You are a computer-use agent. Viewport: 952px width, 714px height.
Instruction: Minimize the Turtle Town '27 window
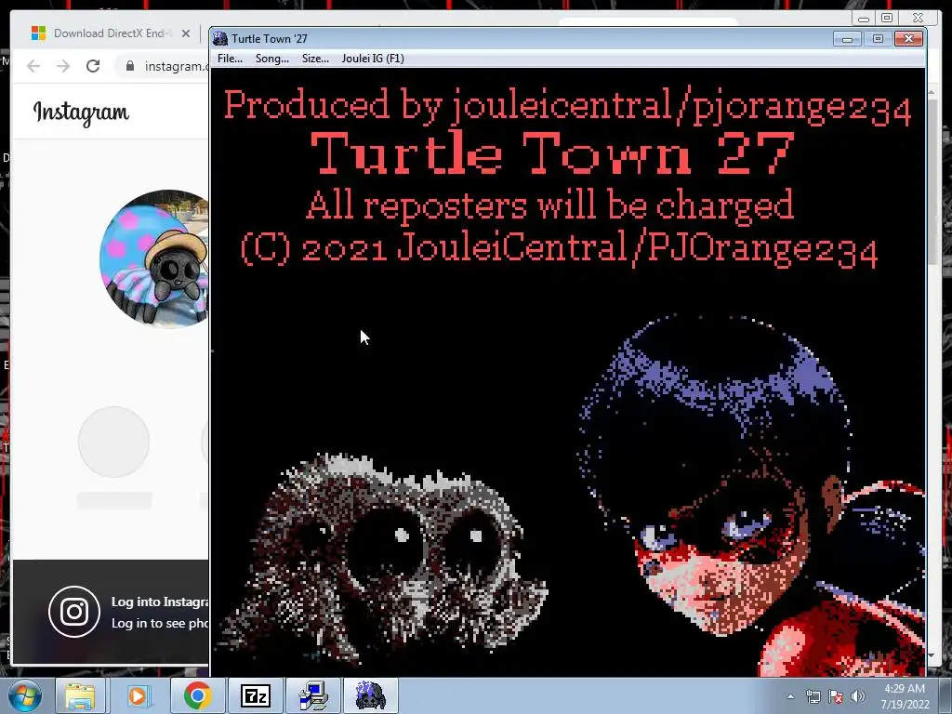coord(847,39)
